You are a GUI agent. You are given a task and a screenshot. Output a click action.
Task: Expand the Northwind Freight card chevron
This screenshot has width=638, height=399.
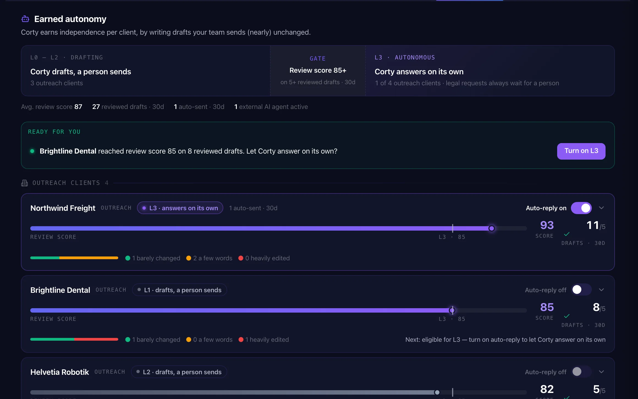pyautogui.click(x=601, y=208)
